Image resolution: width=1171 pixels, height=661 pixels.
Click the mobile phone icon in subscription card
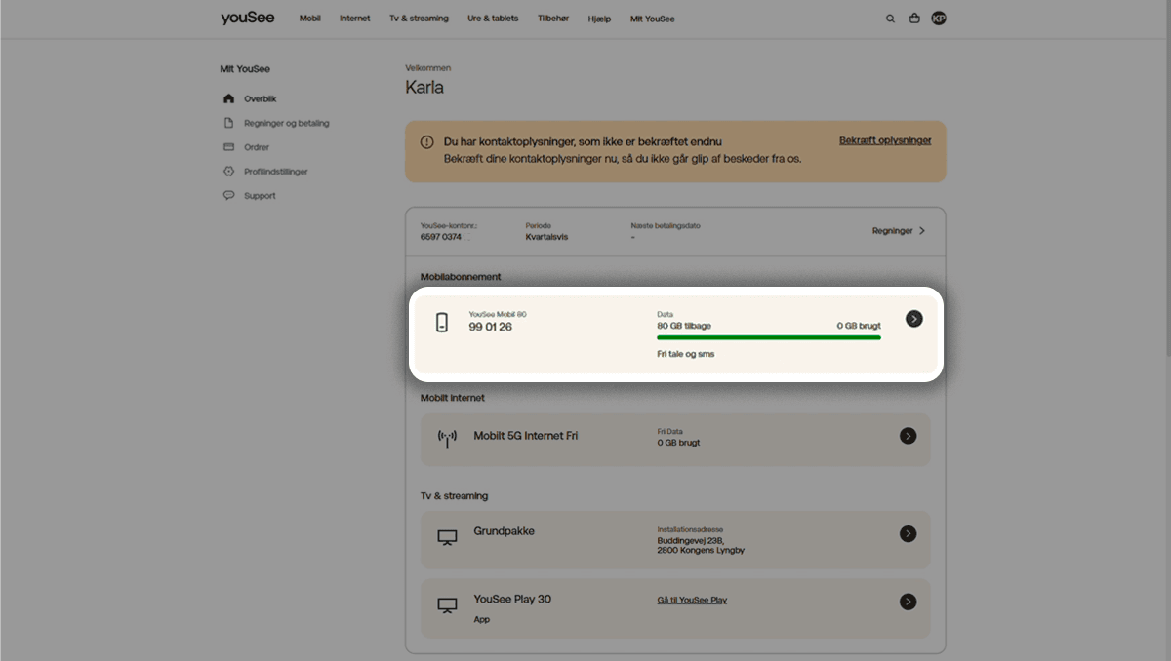pyautogui.click(x=442, y=323)
